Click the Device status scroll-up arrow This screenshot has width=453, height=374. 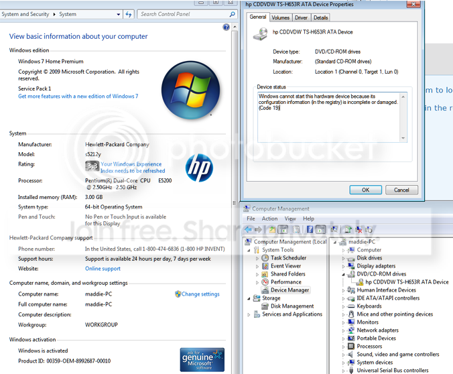pos(403,97)
